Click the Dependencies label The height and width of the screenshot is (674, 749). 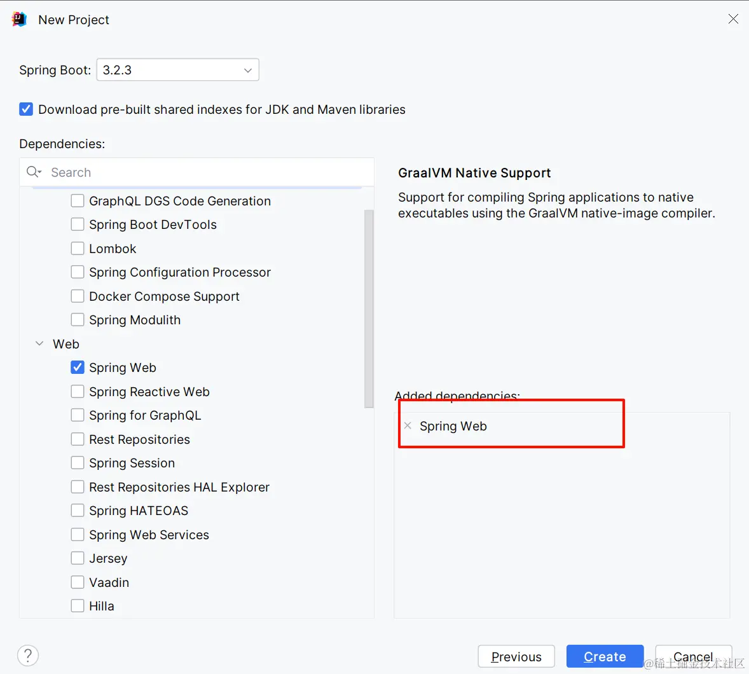62,144
